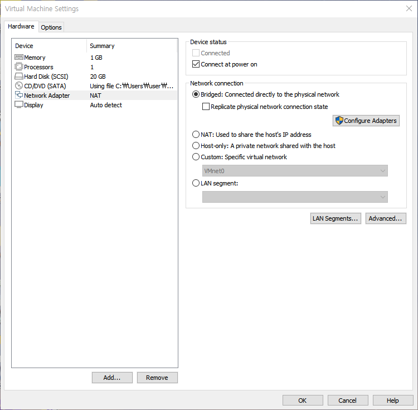Image resolution: width=418 pixels, height=410 pixels.
Task: Select the Network Adapter row label
Action: (x=47, y=96)
